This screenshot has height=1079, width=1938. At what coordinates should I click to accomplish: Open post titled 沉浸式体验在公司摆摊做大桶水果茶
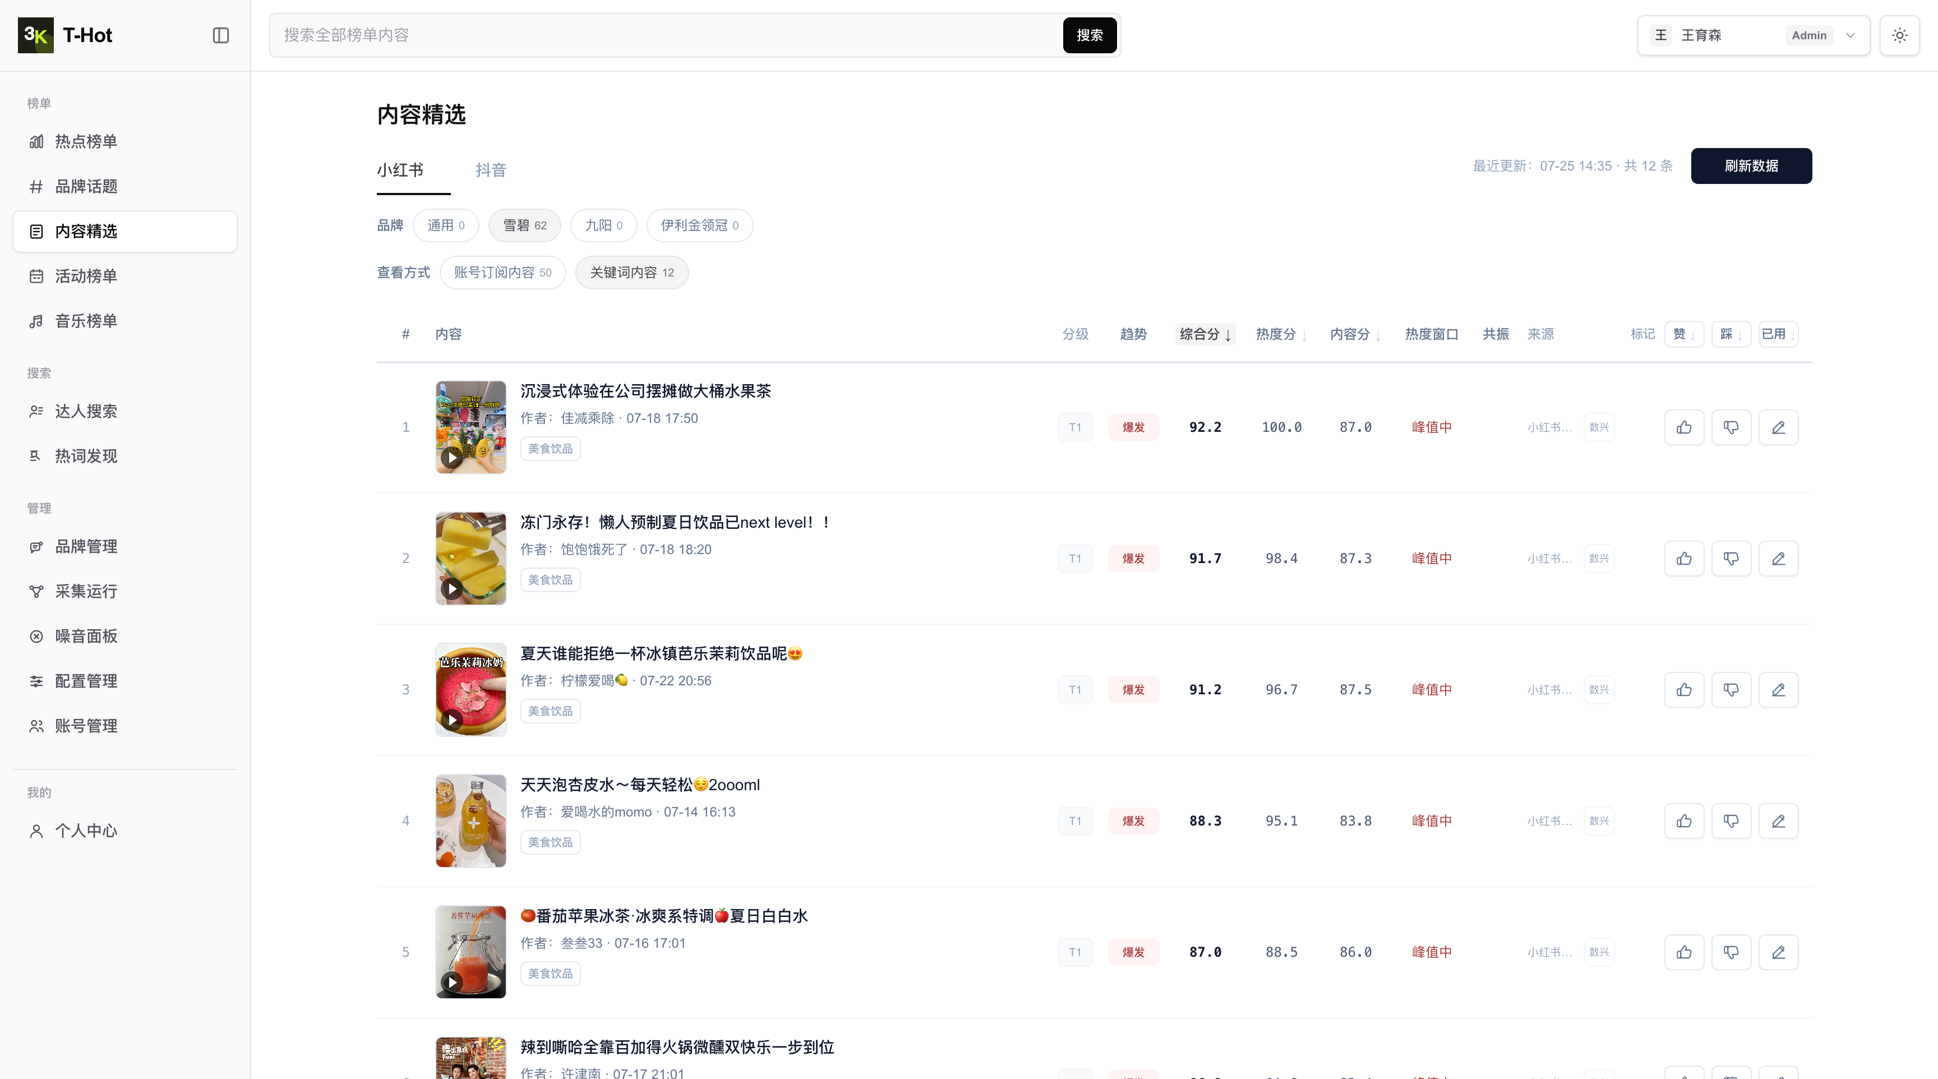coord(645,391)
